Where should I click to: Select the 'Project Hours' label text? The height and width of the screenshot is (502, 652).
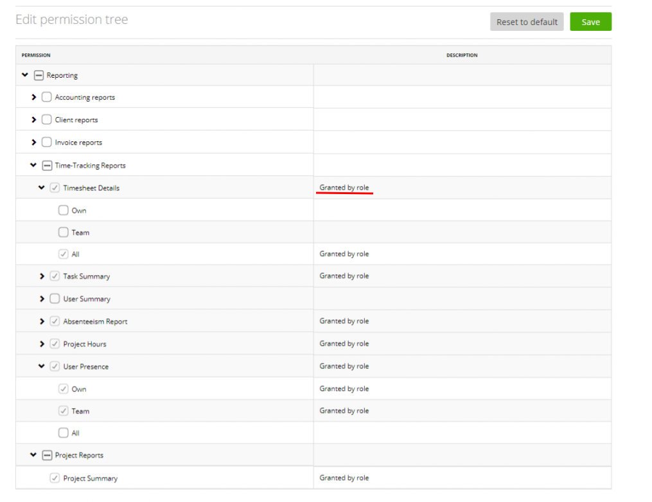(x=85, y=344)
